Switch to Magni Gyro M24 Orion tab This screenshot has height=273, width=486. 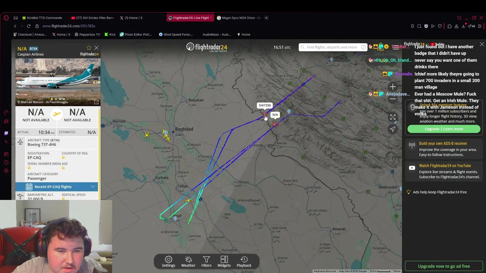tap(239, 18)
